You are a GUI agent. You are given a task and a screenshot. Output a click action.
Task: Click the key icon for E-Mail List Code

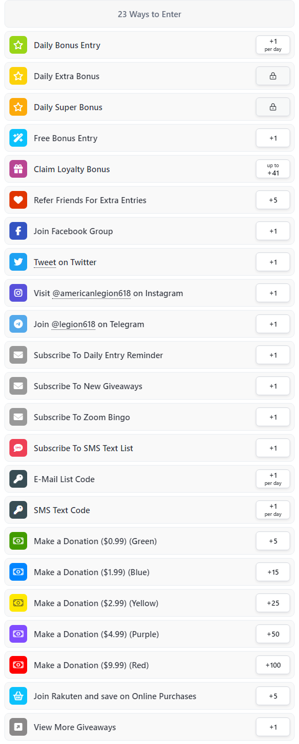coord(18,479)
